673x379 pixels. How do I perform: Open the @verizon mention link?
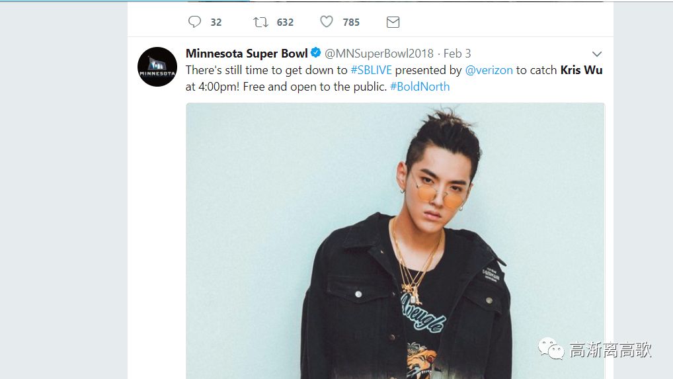[489, 70]
